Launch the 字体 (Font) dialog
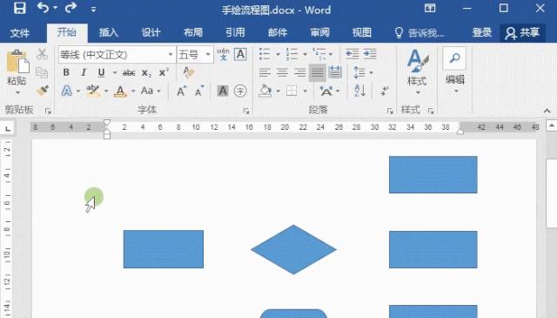Image resolution: width=557 pixels, height=318 pixels. click(x=246, y=112)
